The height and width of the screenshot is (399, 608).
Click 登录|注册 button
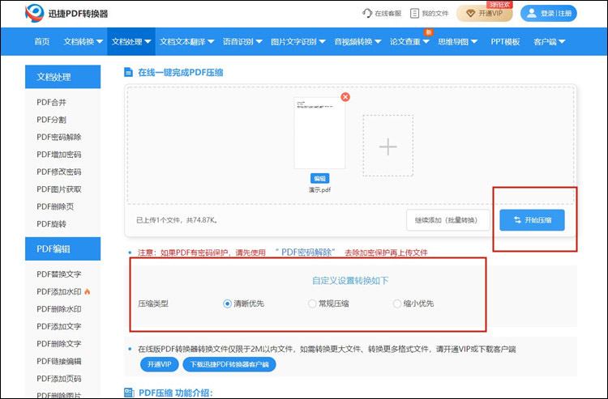pos(549,14)
